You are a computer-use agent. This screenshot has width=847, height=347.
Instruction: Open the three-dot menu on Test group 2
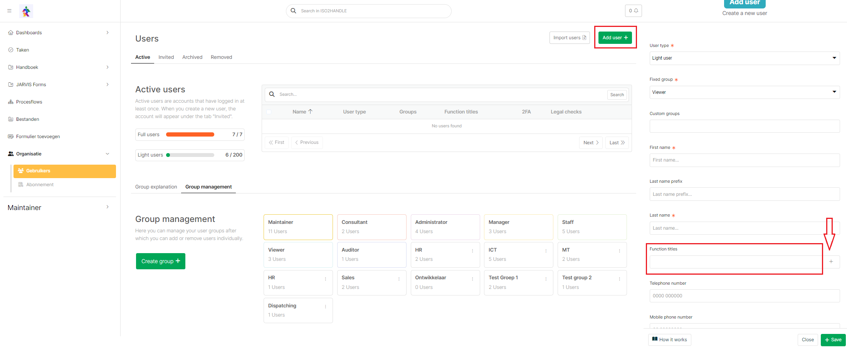pos(619,279)
